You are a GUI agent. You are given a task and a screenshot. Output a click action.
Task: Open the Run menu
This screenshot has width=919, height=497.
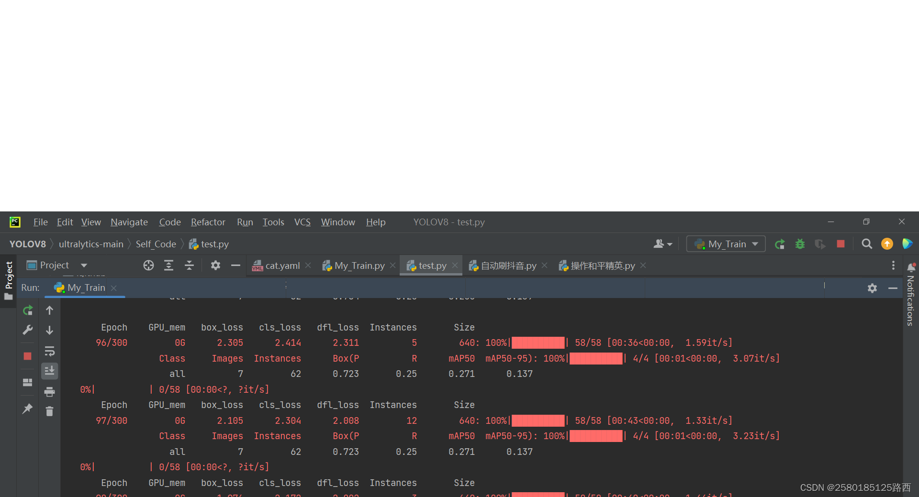[x=245, y=222]
